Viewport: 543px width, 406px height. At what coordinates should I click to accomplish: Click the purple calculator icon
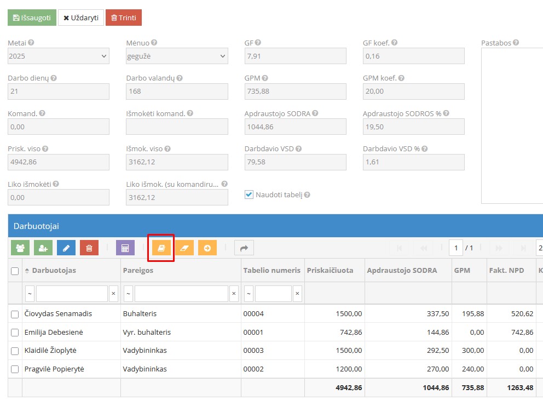pos(125,248)
